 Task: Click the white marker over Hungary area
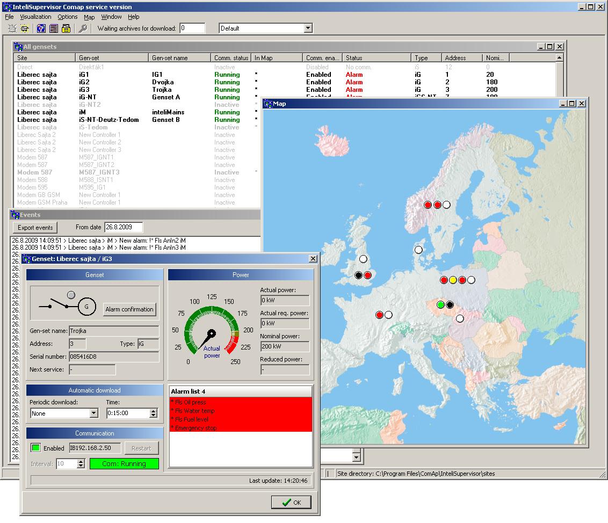click(x=460, y=318)
